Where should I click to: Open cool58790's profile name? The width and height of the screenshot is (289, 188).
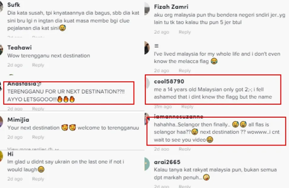(169, 81)
